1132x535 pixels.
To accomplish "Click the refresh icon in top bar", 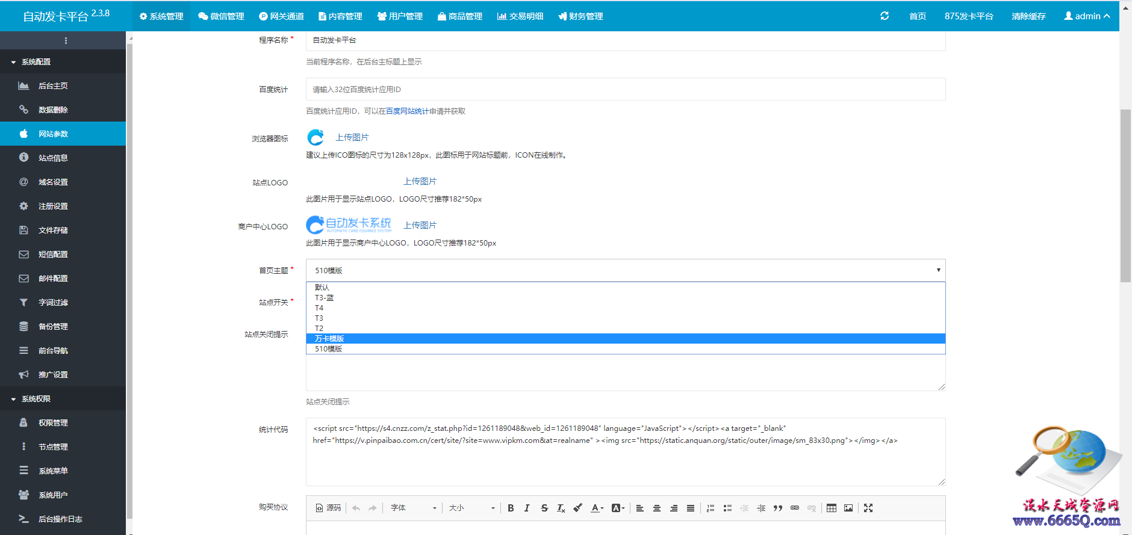I will click(x=885, y=16).
